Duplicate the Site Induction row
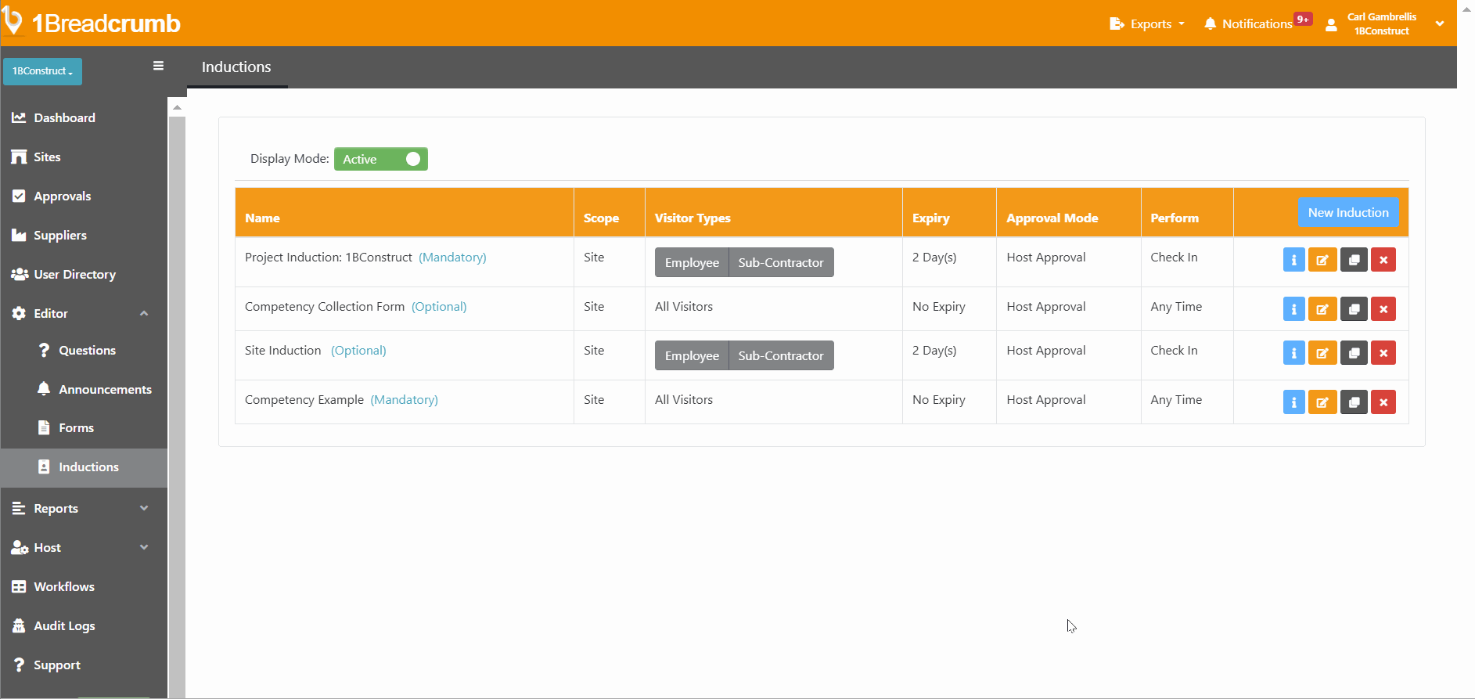The image size is (1475, 699). 1354,353
